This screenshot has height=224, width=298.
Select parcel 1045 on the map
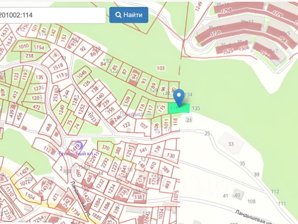point(82,73)
